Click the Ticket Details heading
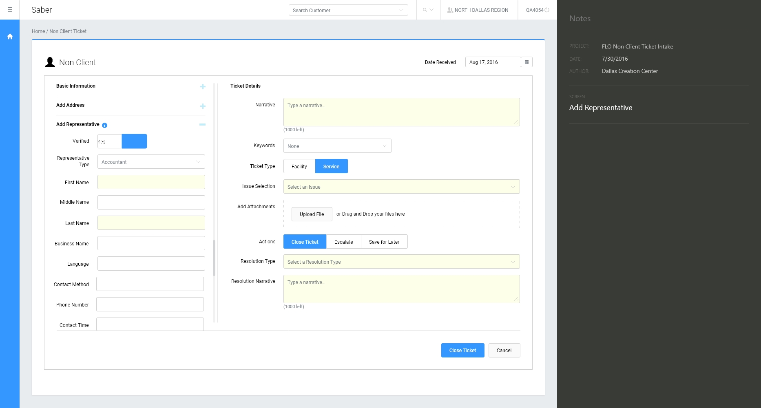This screenshot has height=408, width=761. tap(246, 86)
